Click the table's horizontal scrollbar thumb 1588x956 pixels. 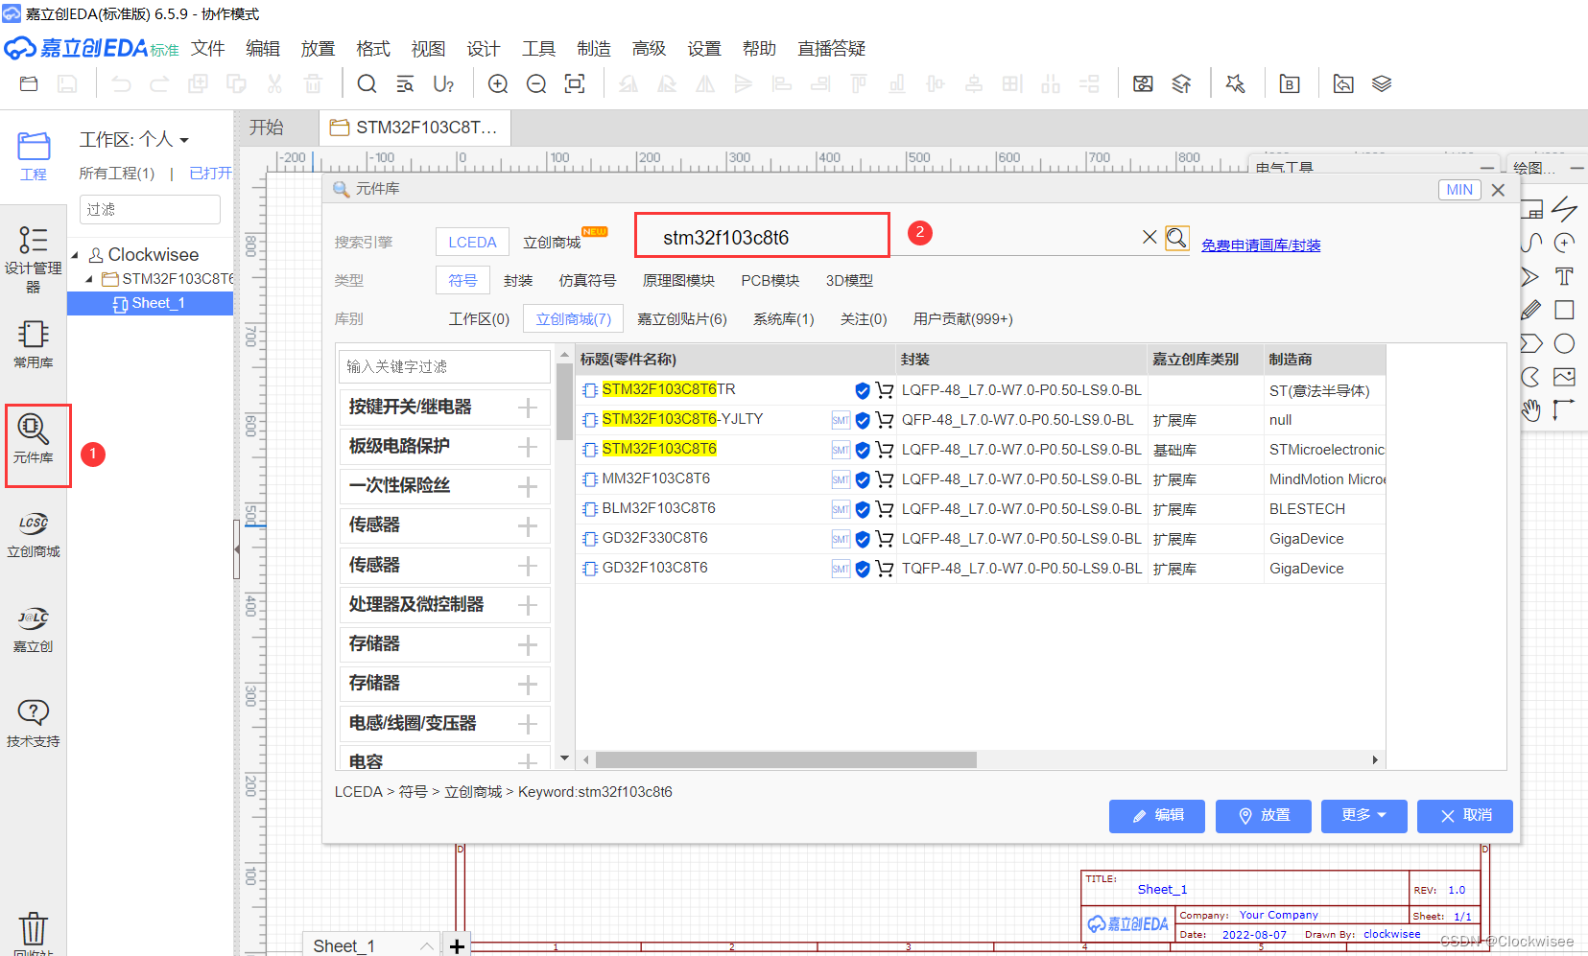click(x=786, y=759)
